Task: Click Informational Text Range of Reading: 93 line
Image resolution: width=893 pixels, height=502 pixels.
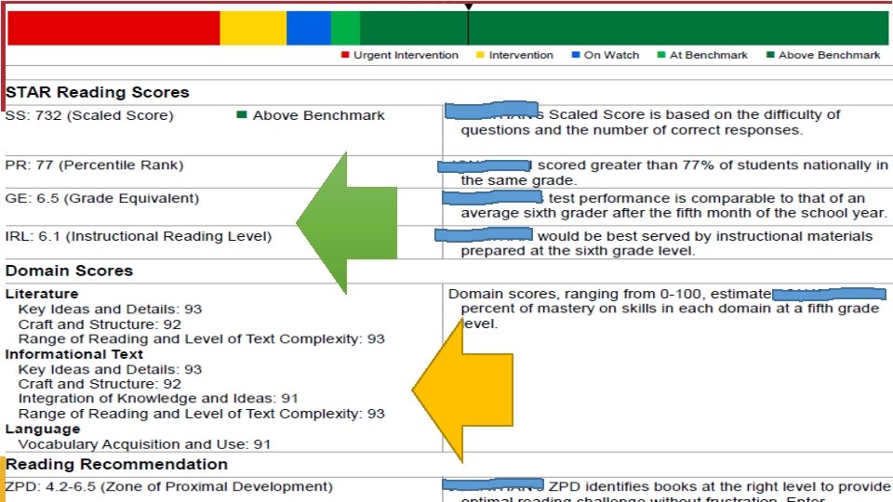Action: click(x=202, y=414)
